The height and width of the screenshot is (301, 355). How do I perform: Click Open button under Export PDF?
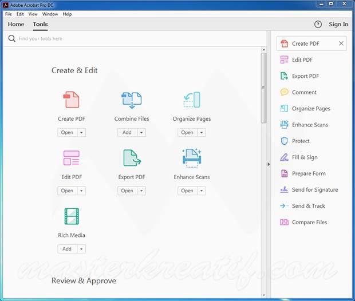pos(127,191)
